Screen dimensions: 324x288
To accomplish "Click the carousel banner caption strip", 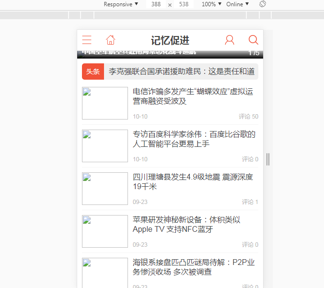I will point(170,54).
